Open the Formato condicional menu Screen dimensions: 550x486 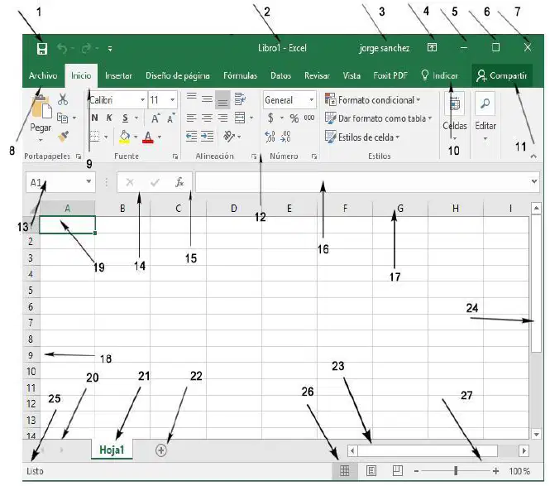372,100
